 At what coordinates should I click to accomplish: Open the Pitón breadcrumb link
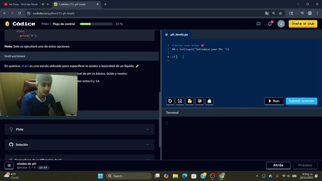point(45,24)
